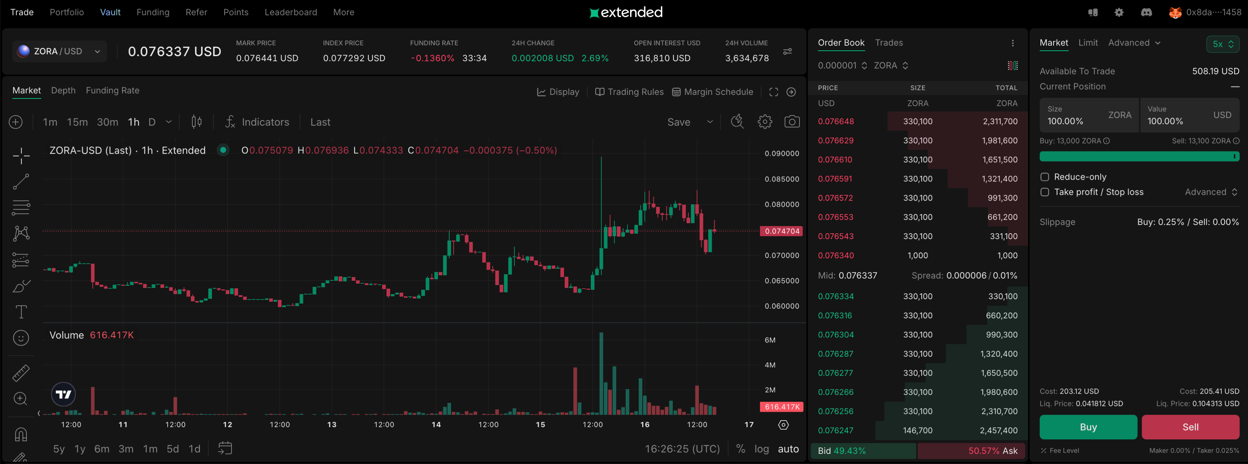This screenshot has height=464, width=1248.
Task: Open the emoji sticker tool
Action: tap(21, 338)
